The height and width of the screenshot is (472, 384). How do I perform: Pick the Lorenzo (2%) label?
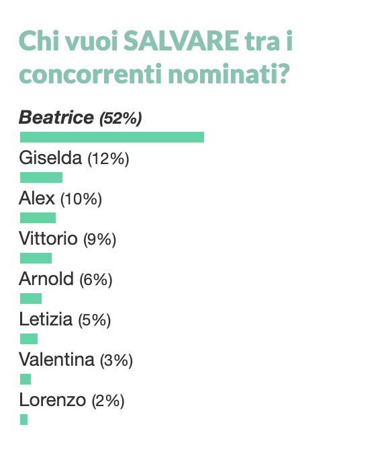(72, 400)
